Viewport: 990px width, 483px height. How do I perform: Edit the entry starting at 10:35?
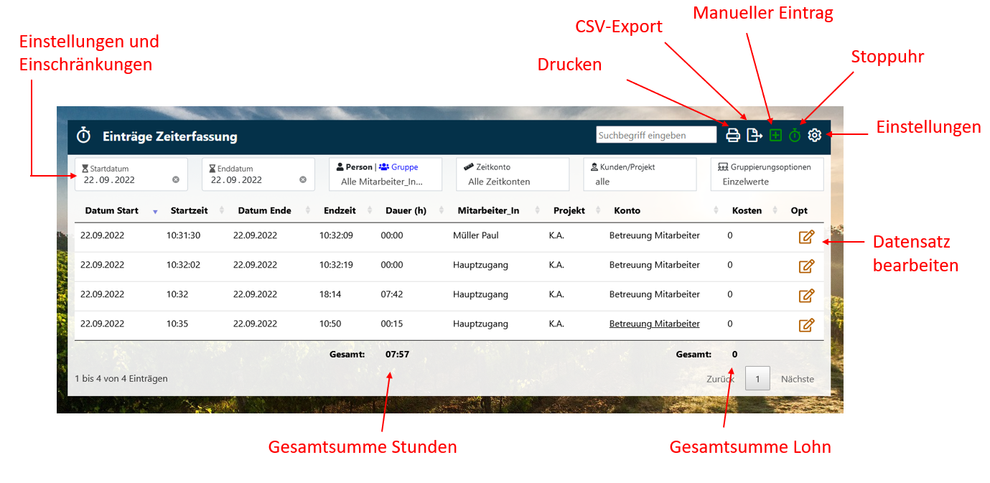tap(806, 325)
